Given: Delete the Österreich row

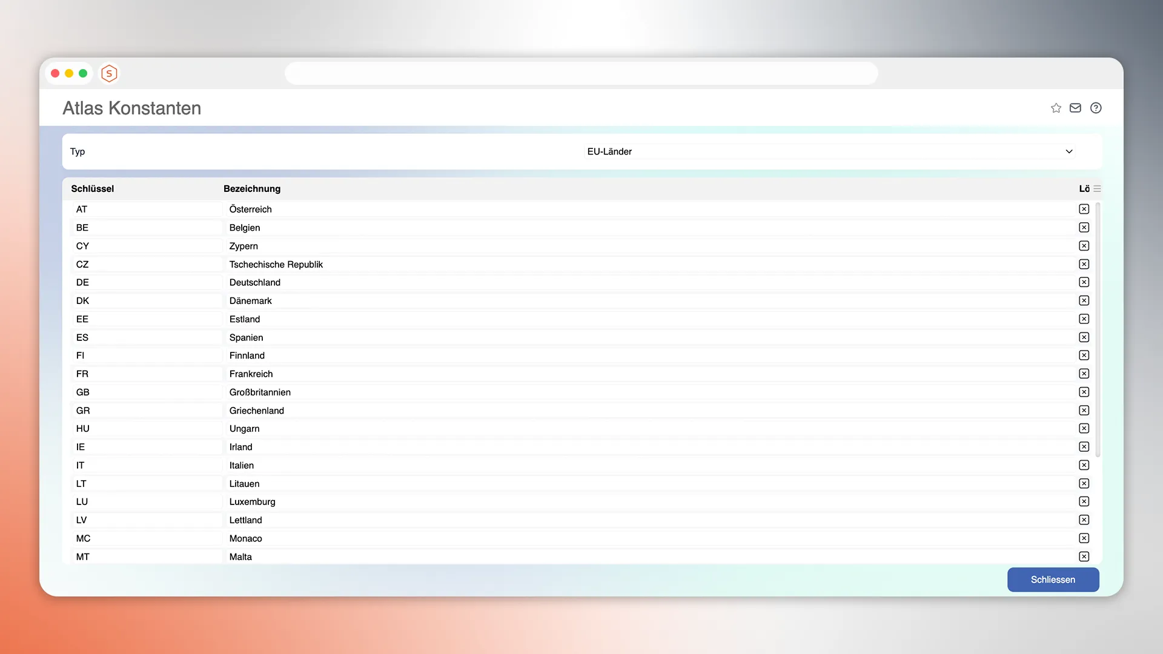Looking at the screenshot, I should click(1084, 209).
